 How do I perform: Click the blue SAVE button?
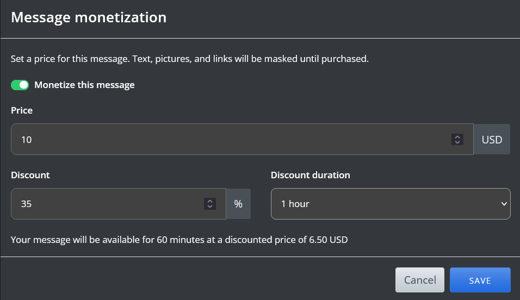[x=480, y=280]
